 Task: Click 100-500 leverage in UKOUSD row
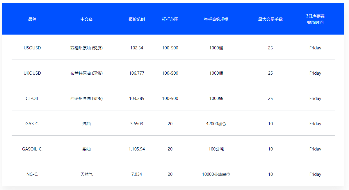(x=170, y=73)
